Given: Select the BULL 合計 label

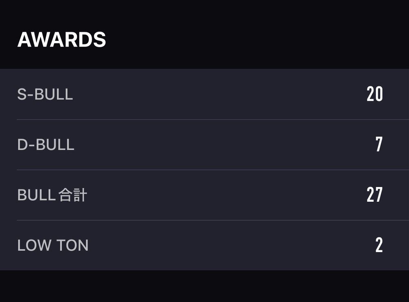Looking at the screenshot, I should click(x=52, y=195).
